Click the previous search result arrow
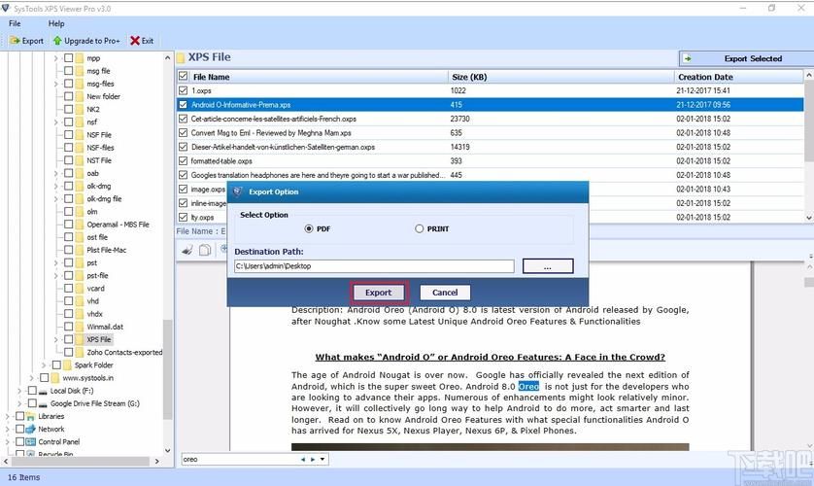Screen dimensions: 814x486 pyautogui.click(x=303, y=460)
